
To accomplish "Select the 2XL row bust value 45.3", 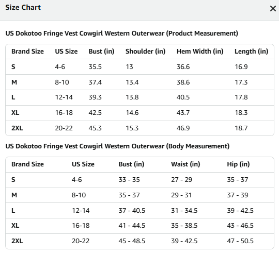I will click(x=95, y=128).
